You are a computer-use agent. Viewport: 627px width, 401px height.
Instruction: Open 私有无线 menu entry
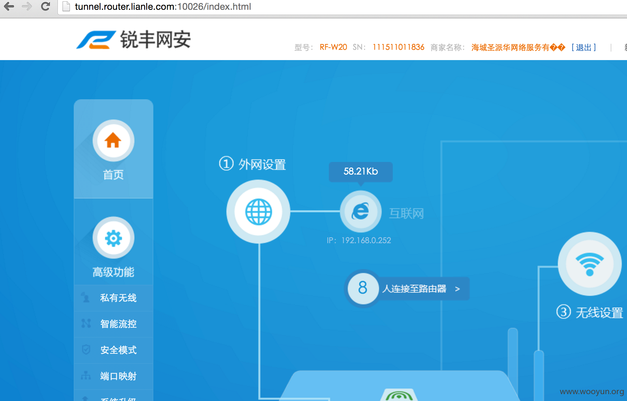tap(114, 298)
